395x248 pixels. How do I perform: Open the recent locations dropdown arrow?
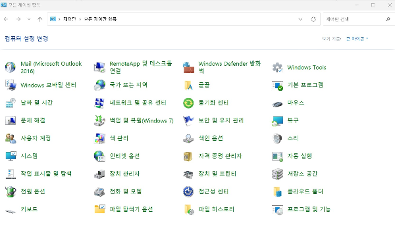point(29,19)
